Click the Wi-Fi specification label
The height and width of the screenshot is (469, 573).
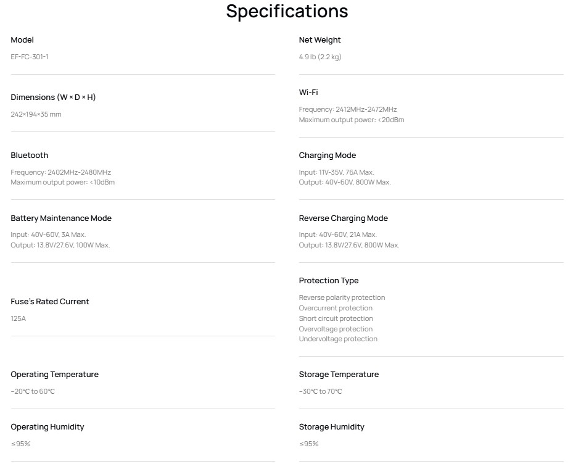[308, 92]
